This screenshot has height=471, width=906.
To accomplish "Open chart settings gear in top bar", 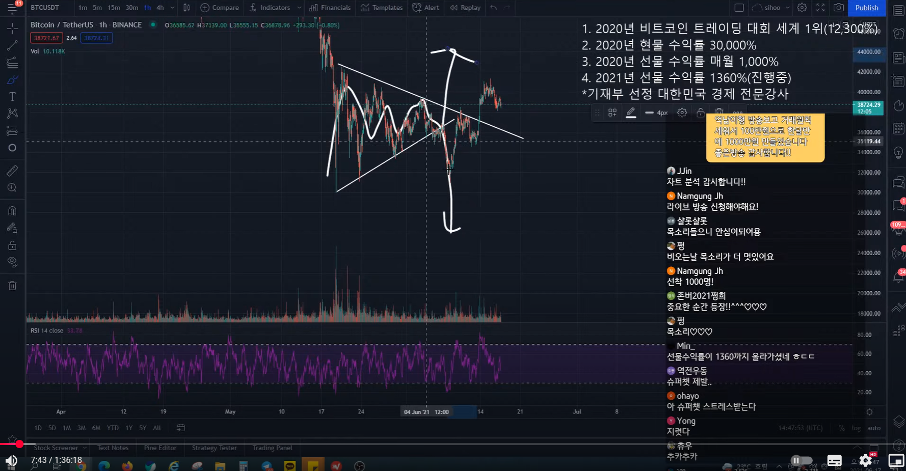I will coord(802,8).
